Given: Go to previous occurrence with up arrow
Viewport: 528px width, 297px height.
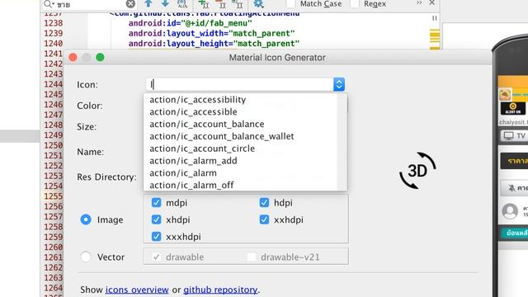Looking at the screenshot, I should click(x=148, y=3).
